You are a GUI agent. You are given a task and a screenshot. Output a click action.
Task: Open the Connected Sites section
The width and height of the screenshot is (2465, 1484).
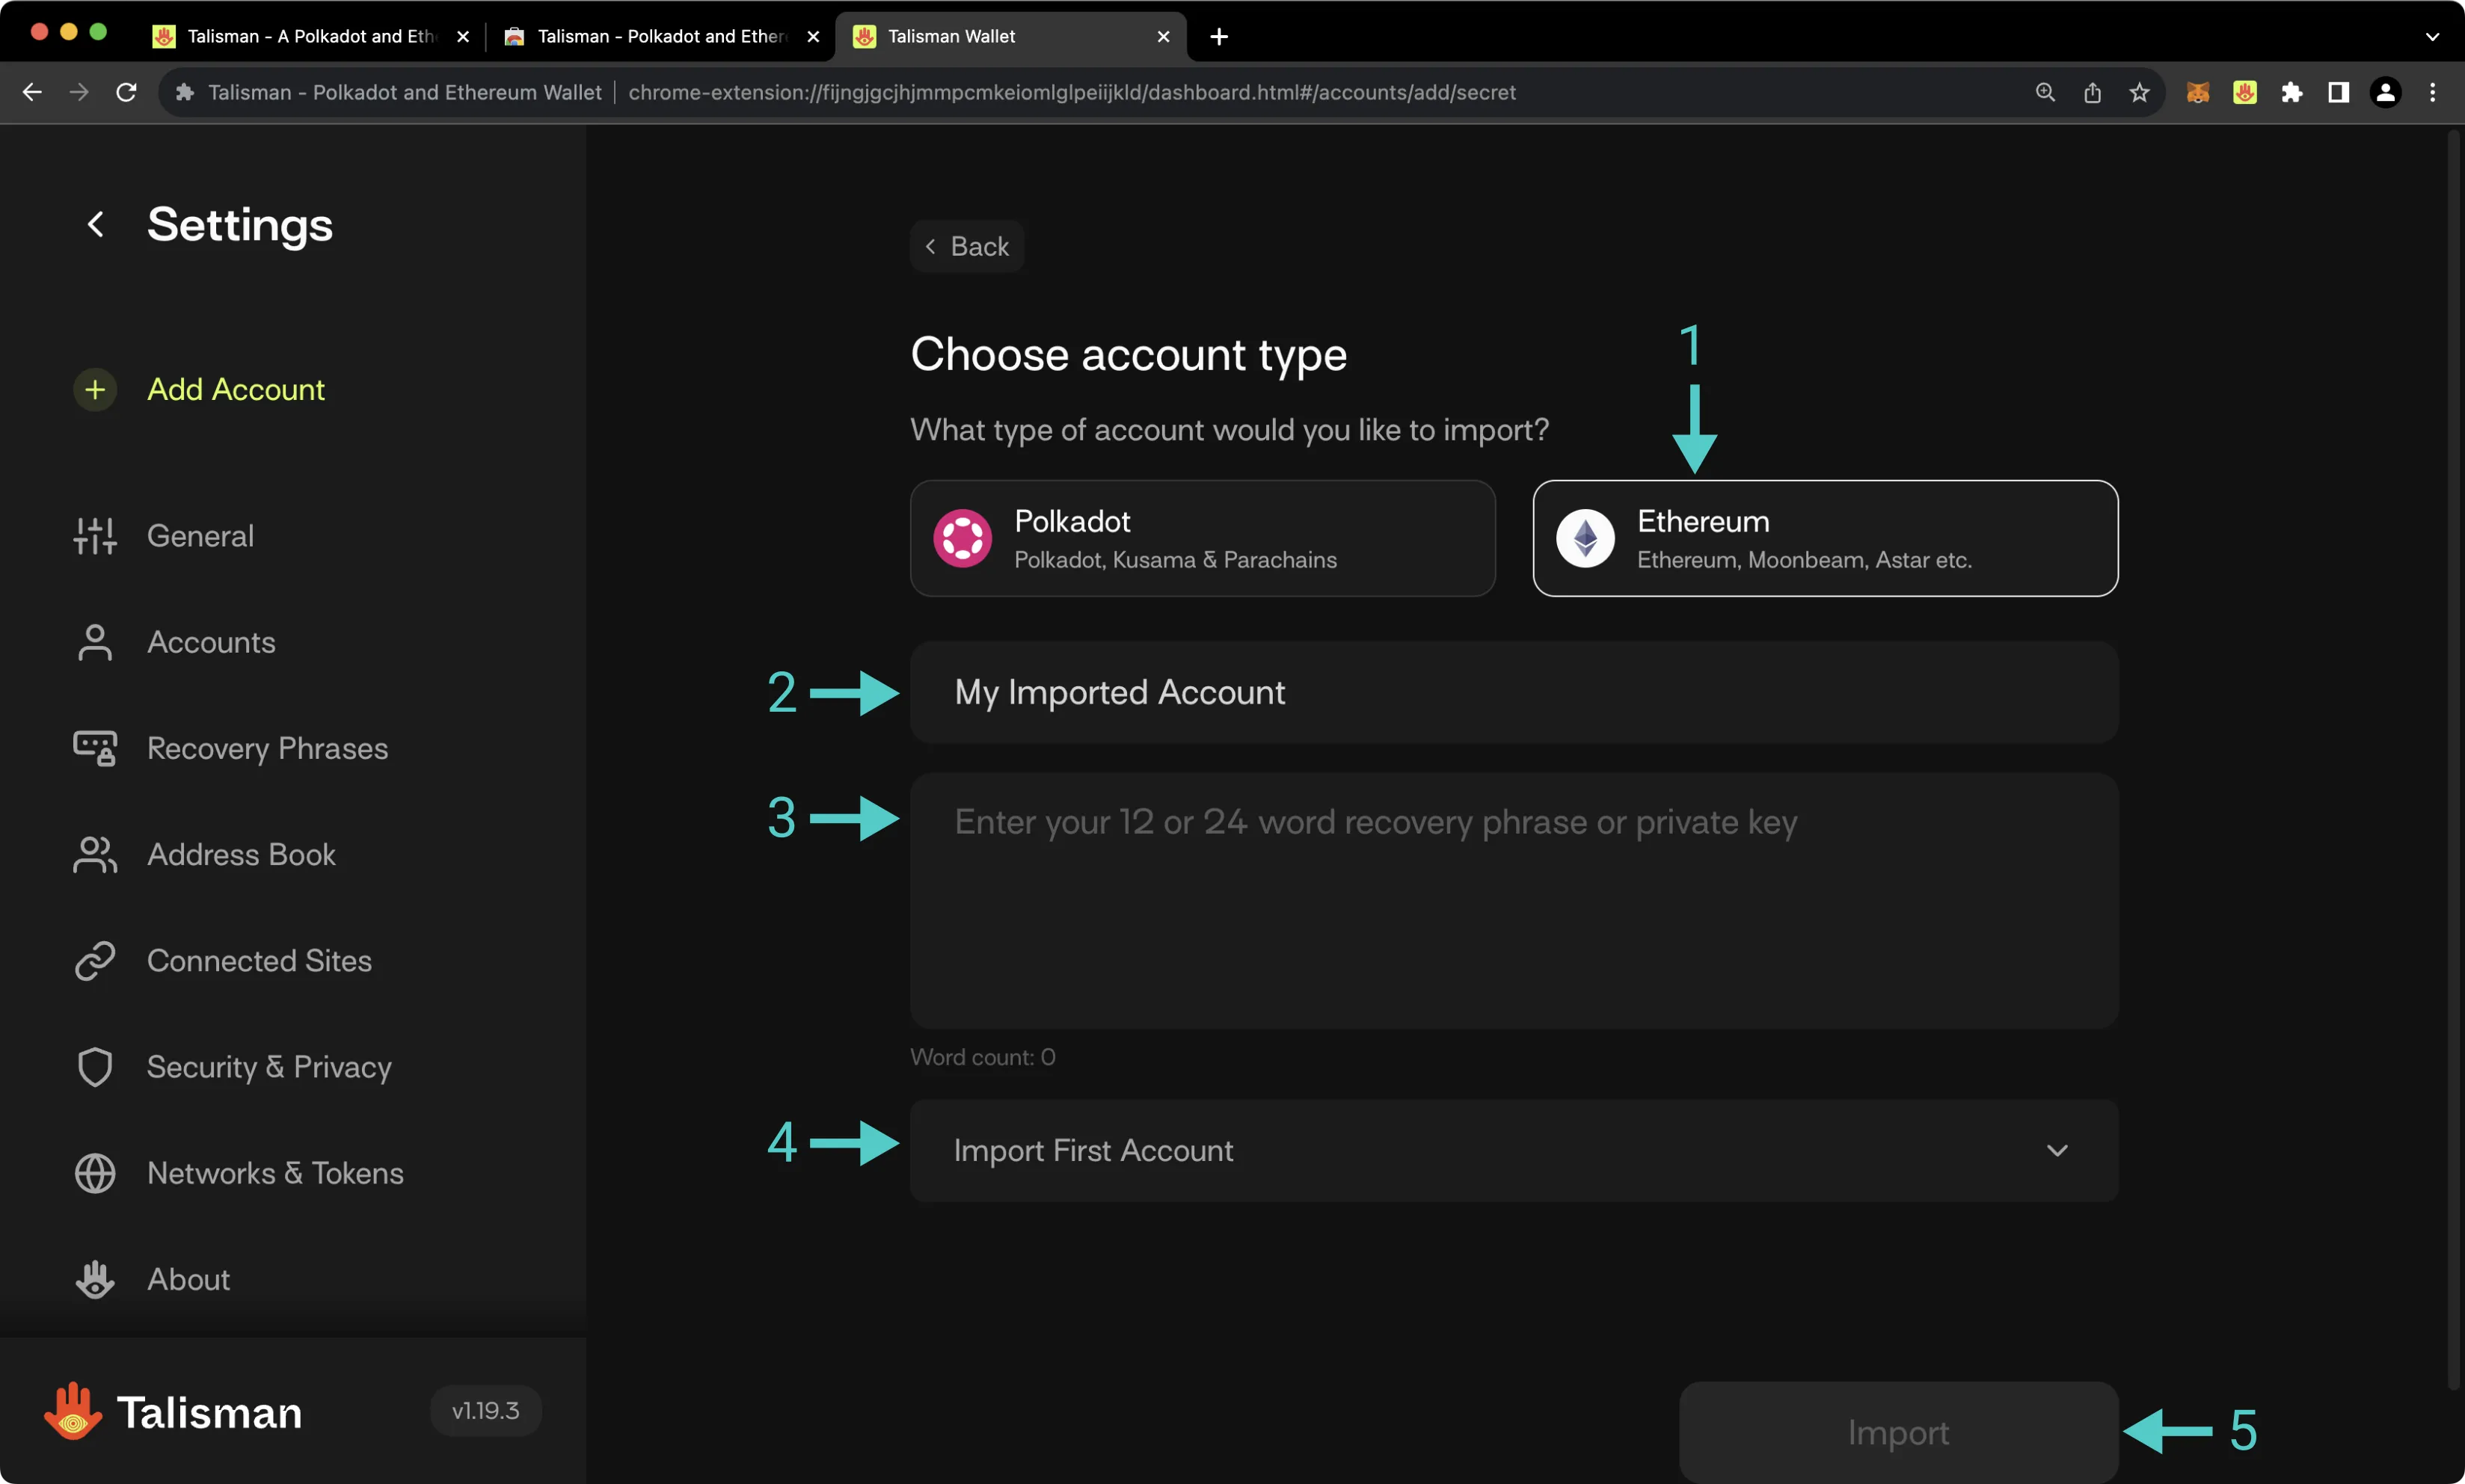[259, 959]
